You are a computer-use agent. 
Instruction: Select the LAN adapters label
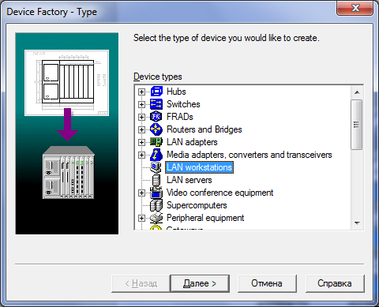click(x=192, y=142)
